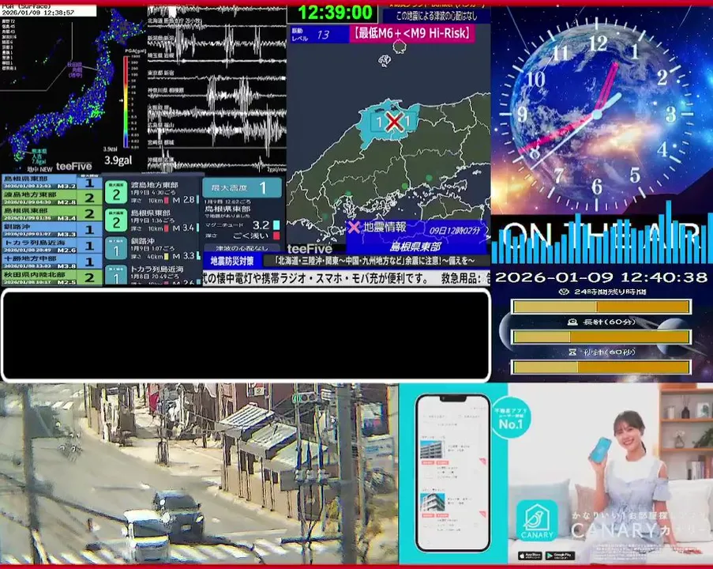Image resolution: width=713 pixels, height=569 pixels.
Task: Click the clock icon beside 24時間残り時間
Action: click(564, 292)
